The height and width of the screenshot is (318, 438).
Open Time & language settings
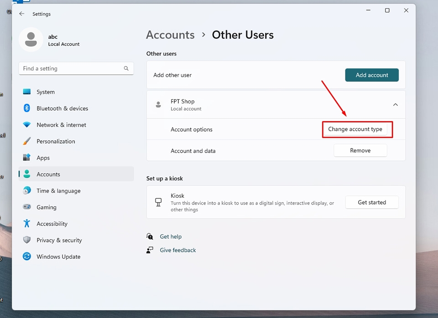coord(76,190)
